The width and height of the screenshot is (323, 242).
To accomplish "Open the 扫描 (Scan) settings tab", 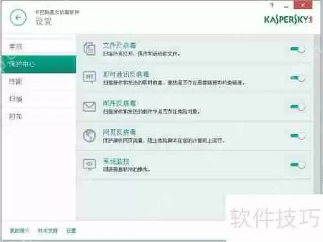I will tap(39, 99).
